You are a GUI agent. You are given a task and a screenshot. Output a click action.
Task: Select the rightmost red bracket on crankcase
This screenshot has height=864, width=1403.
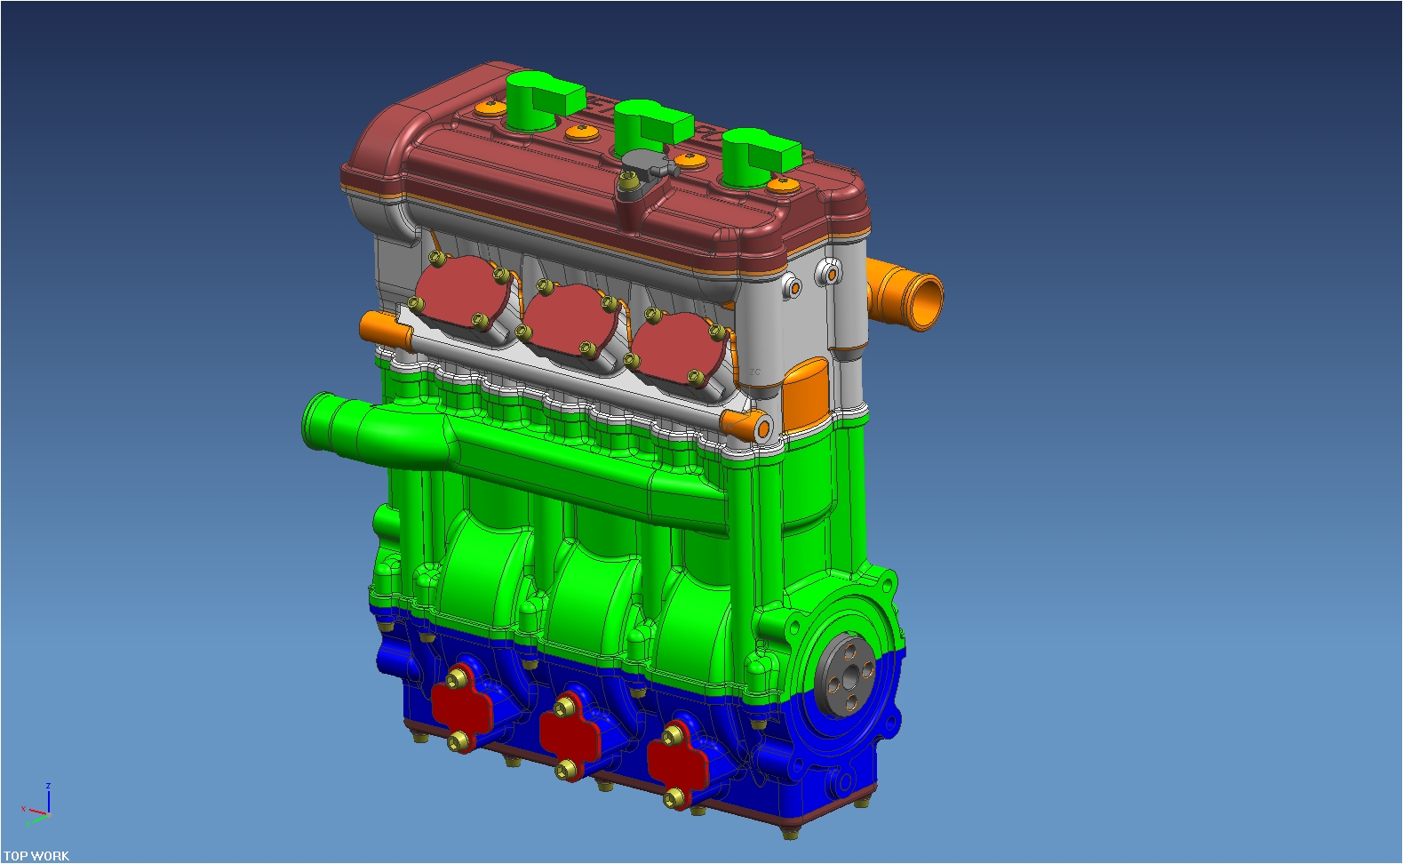675,763
